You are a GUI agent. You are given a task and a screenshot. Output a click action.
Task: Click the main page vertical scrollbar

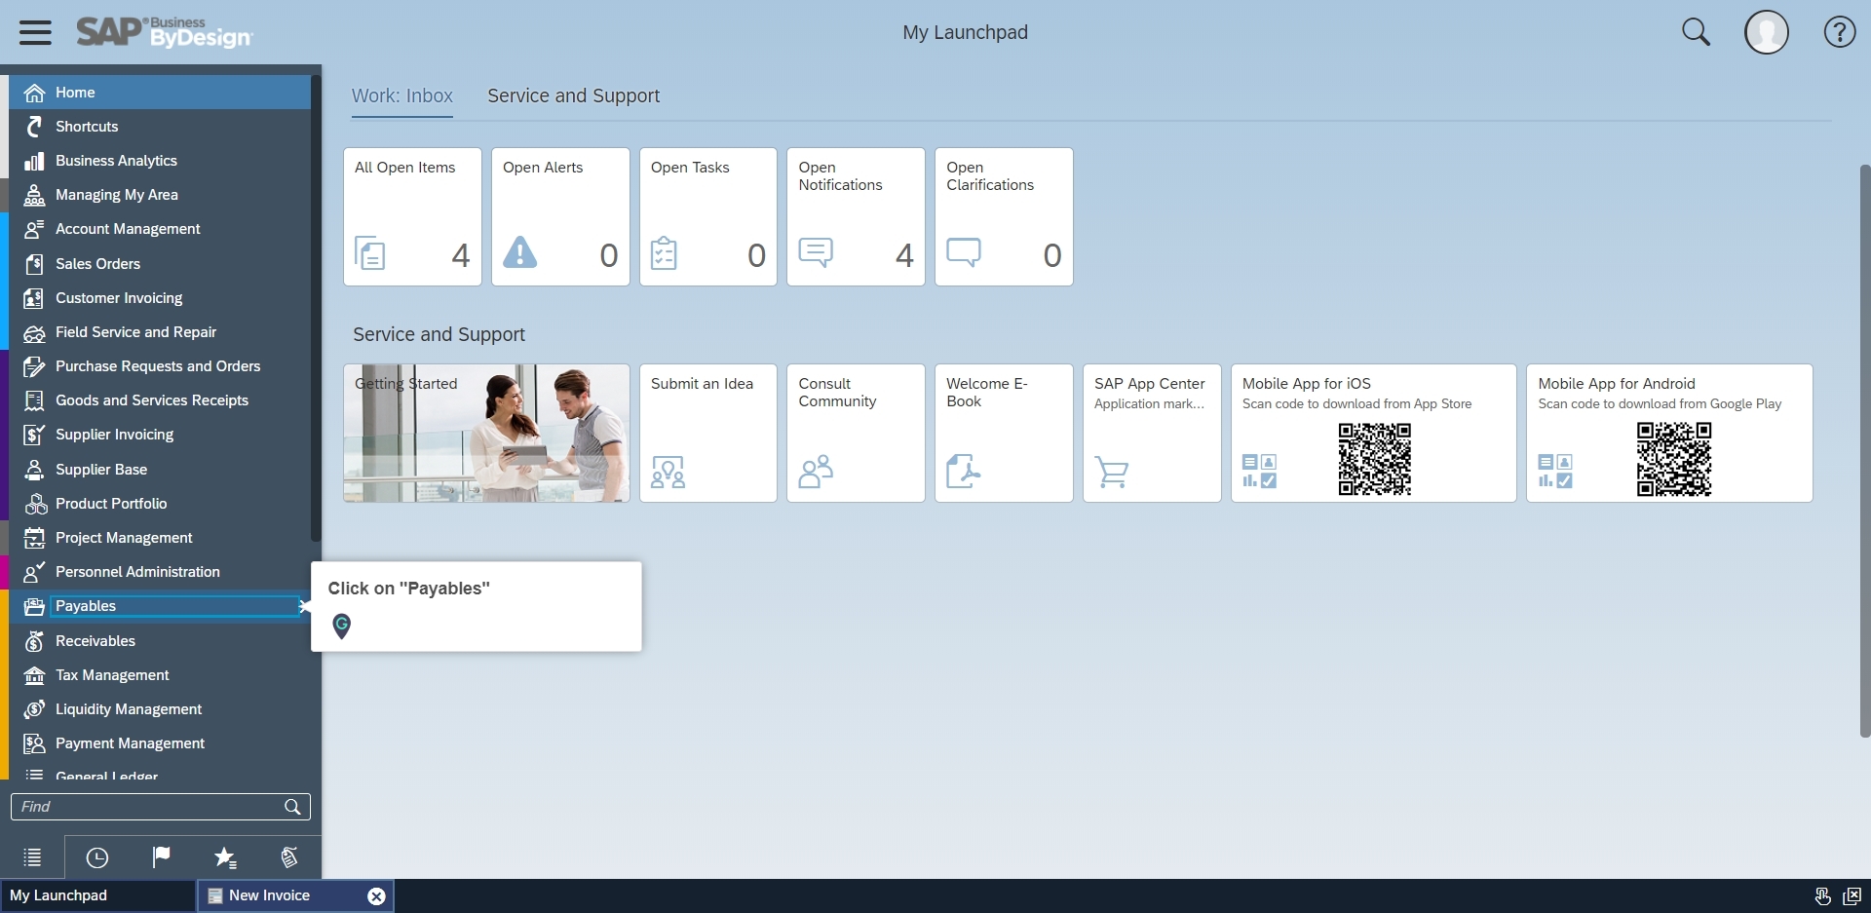tap(1865, 451)
